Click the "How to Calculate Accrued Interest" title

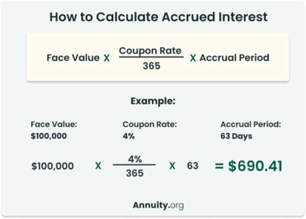coord(159,17)
